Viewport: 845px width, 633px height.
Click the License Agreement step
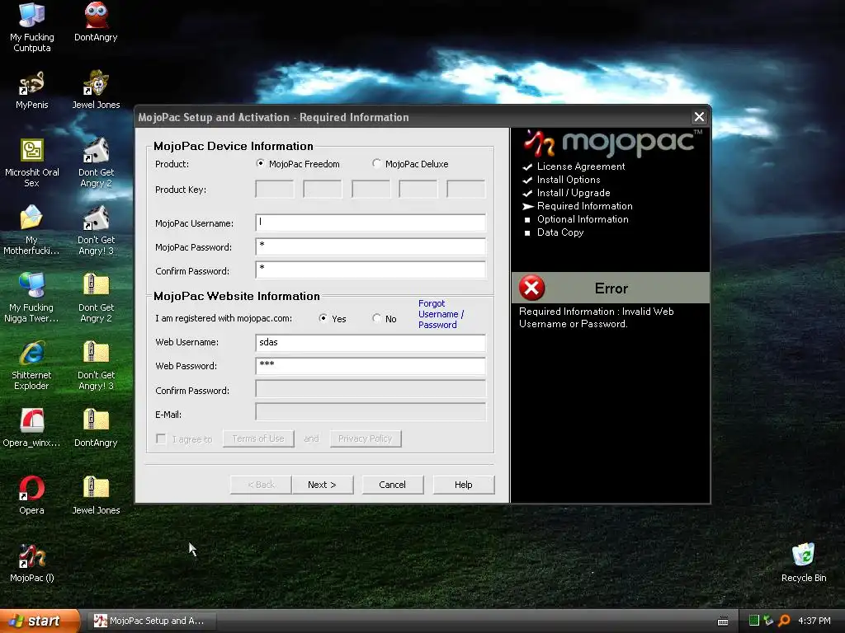pos(580,166)
